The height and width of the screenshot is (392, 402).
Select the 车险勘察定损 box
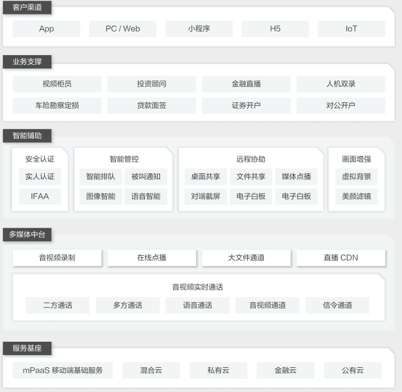click(57, 105)
